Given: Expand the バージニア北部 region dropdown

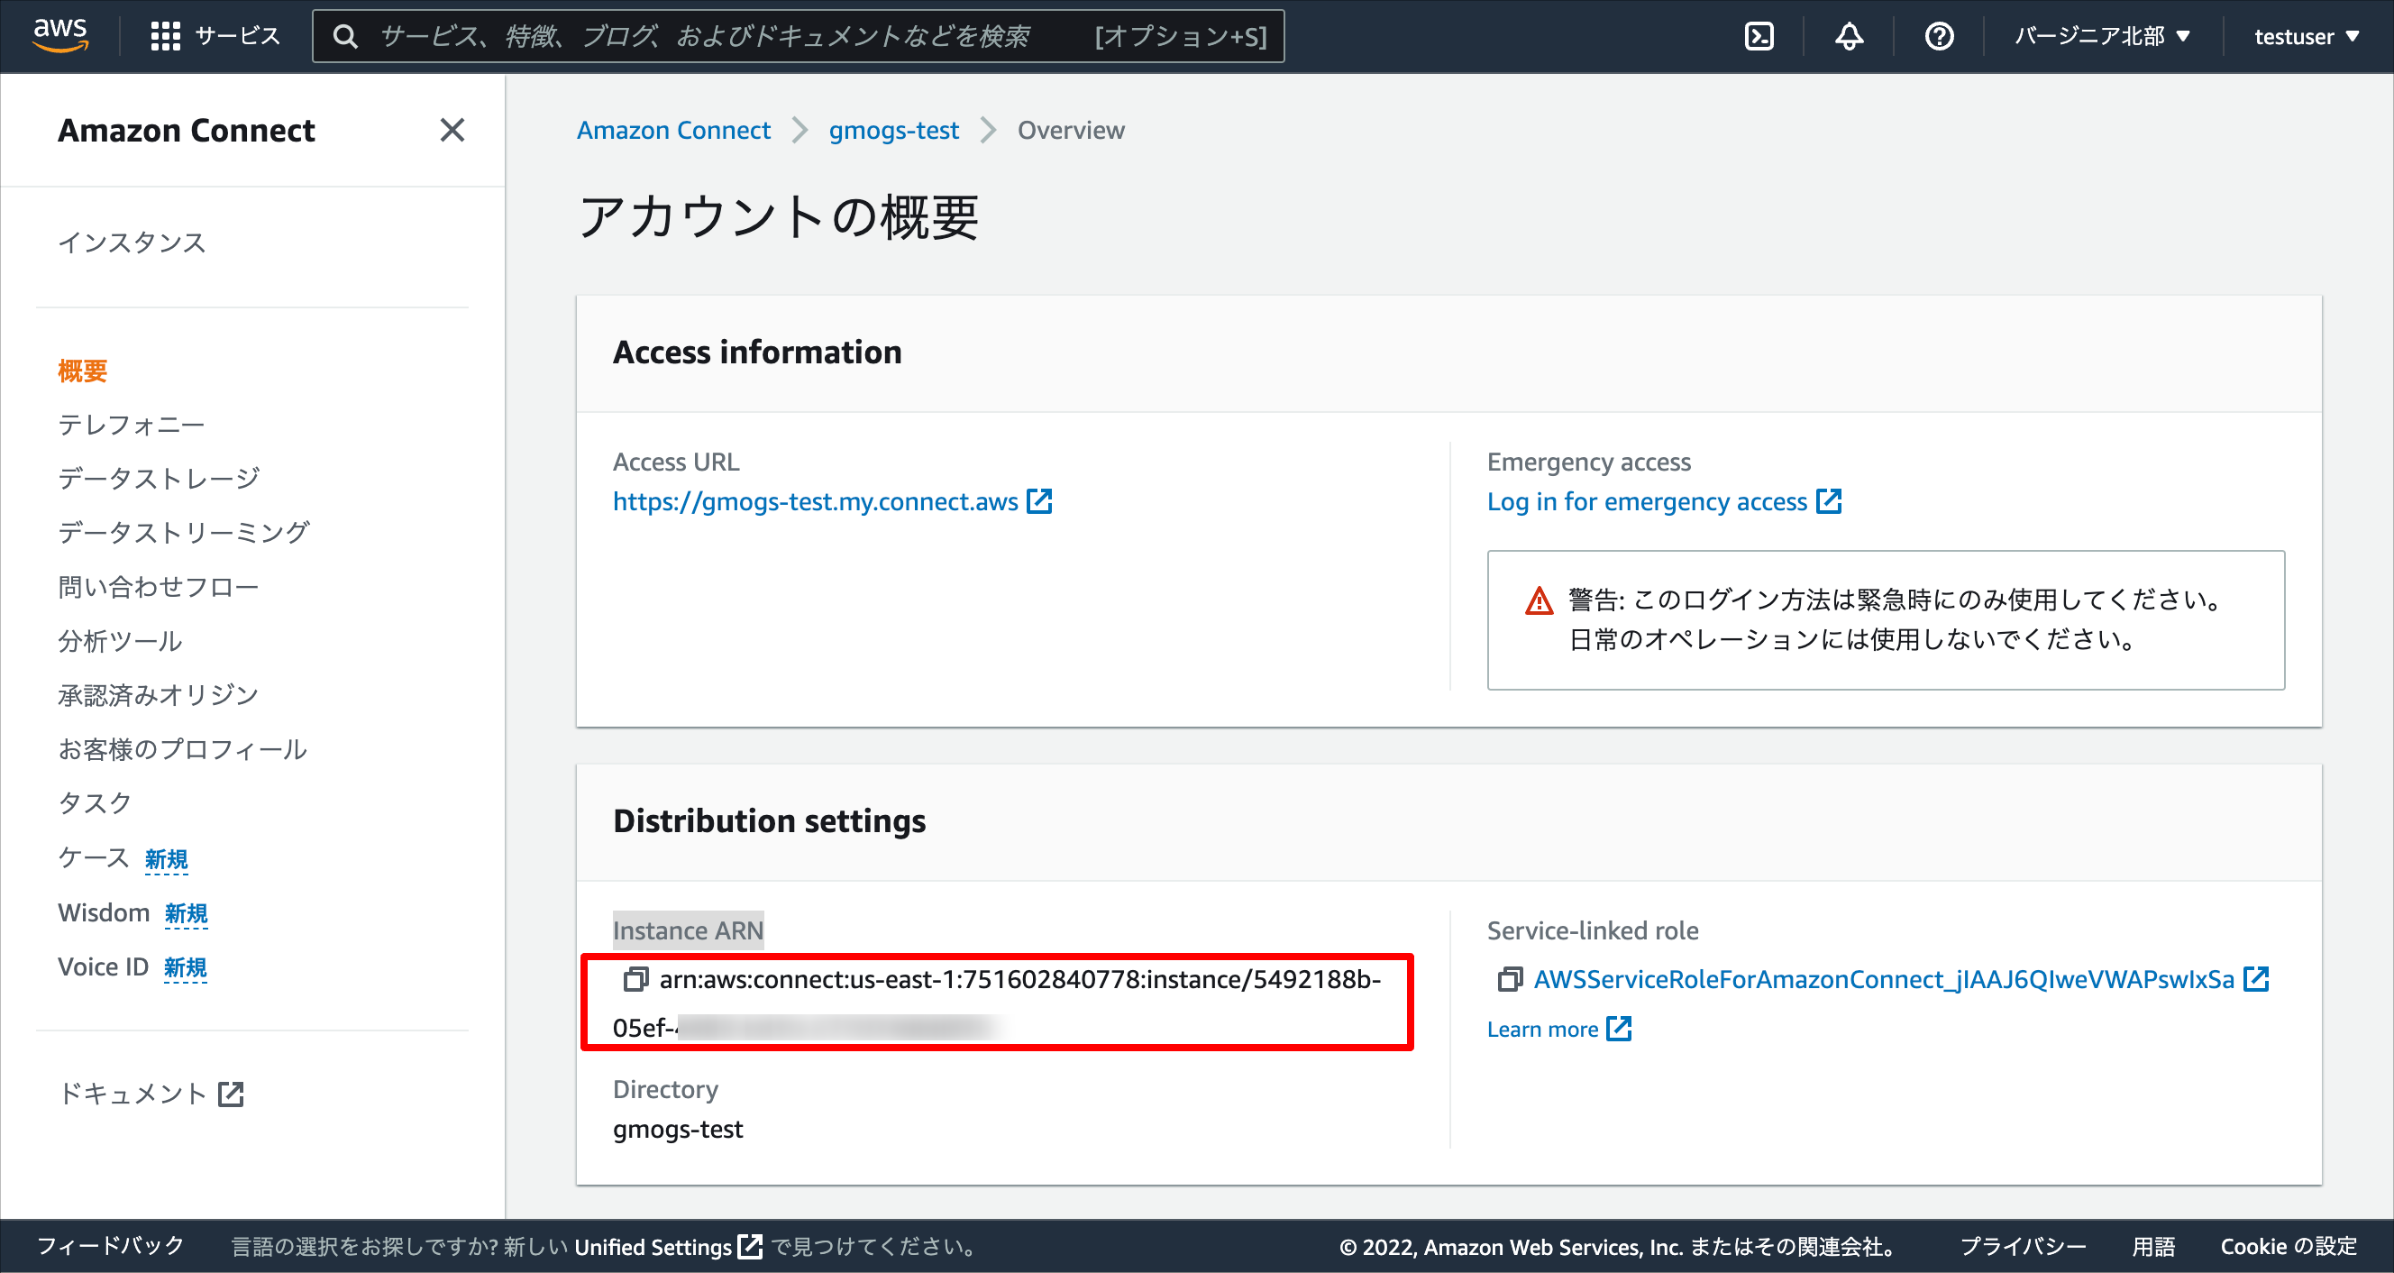Looking at the screenshot, I should point(2102,36).
